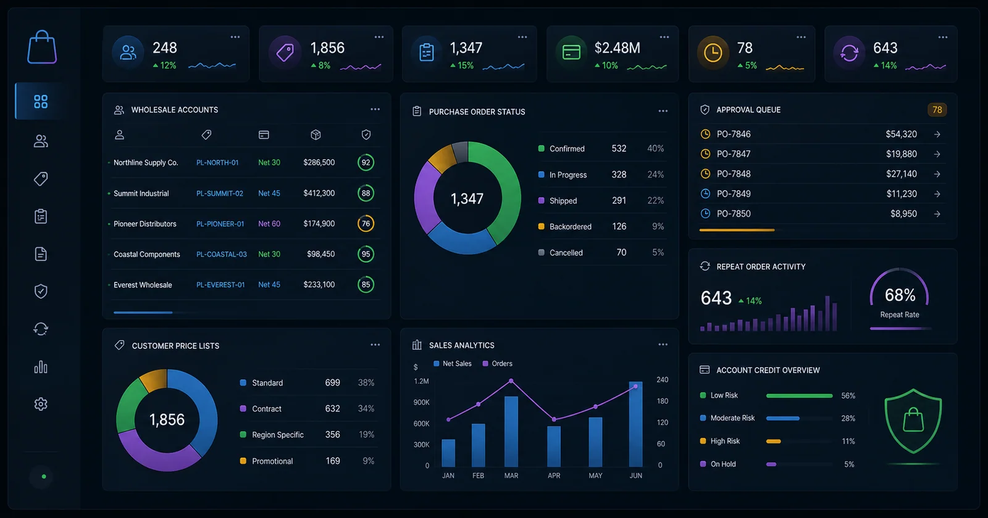This screenshot has height=518, width=988.
Task: Click the clock icon on the 78 card
Action: click(713, 53)
